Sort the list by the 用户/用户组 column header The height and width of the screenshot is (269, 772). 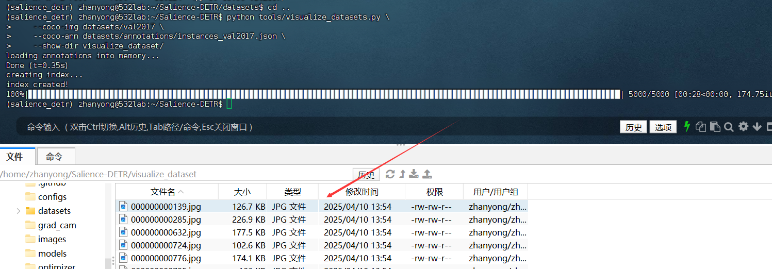pyautogui.click(x=496, y=192)
